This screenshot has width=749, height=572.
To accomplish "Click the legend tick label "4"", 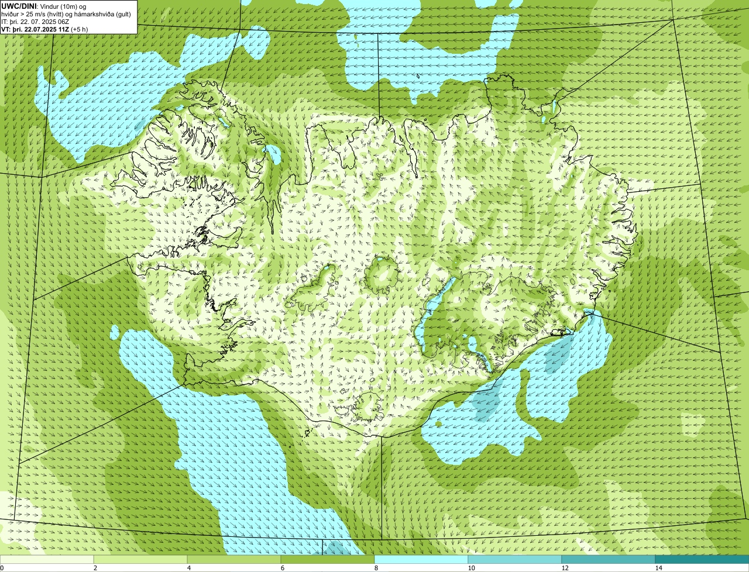I will pos(188,568).
